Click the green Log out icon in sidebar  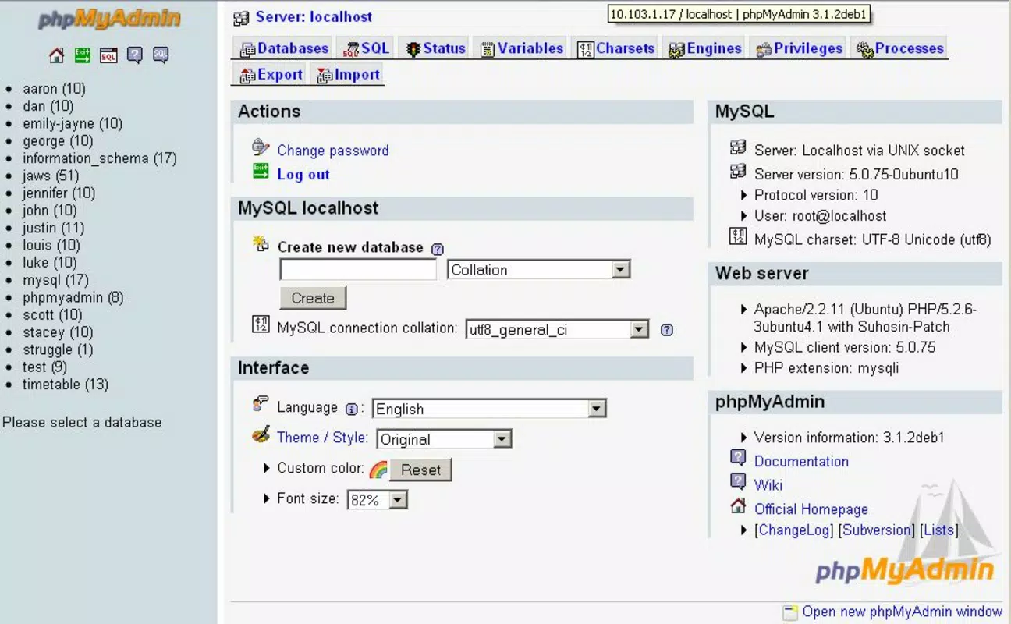pos(82,55)
